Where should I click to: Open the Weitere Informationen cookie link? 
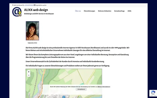coord(104,87)
